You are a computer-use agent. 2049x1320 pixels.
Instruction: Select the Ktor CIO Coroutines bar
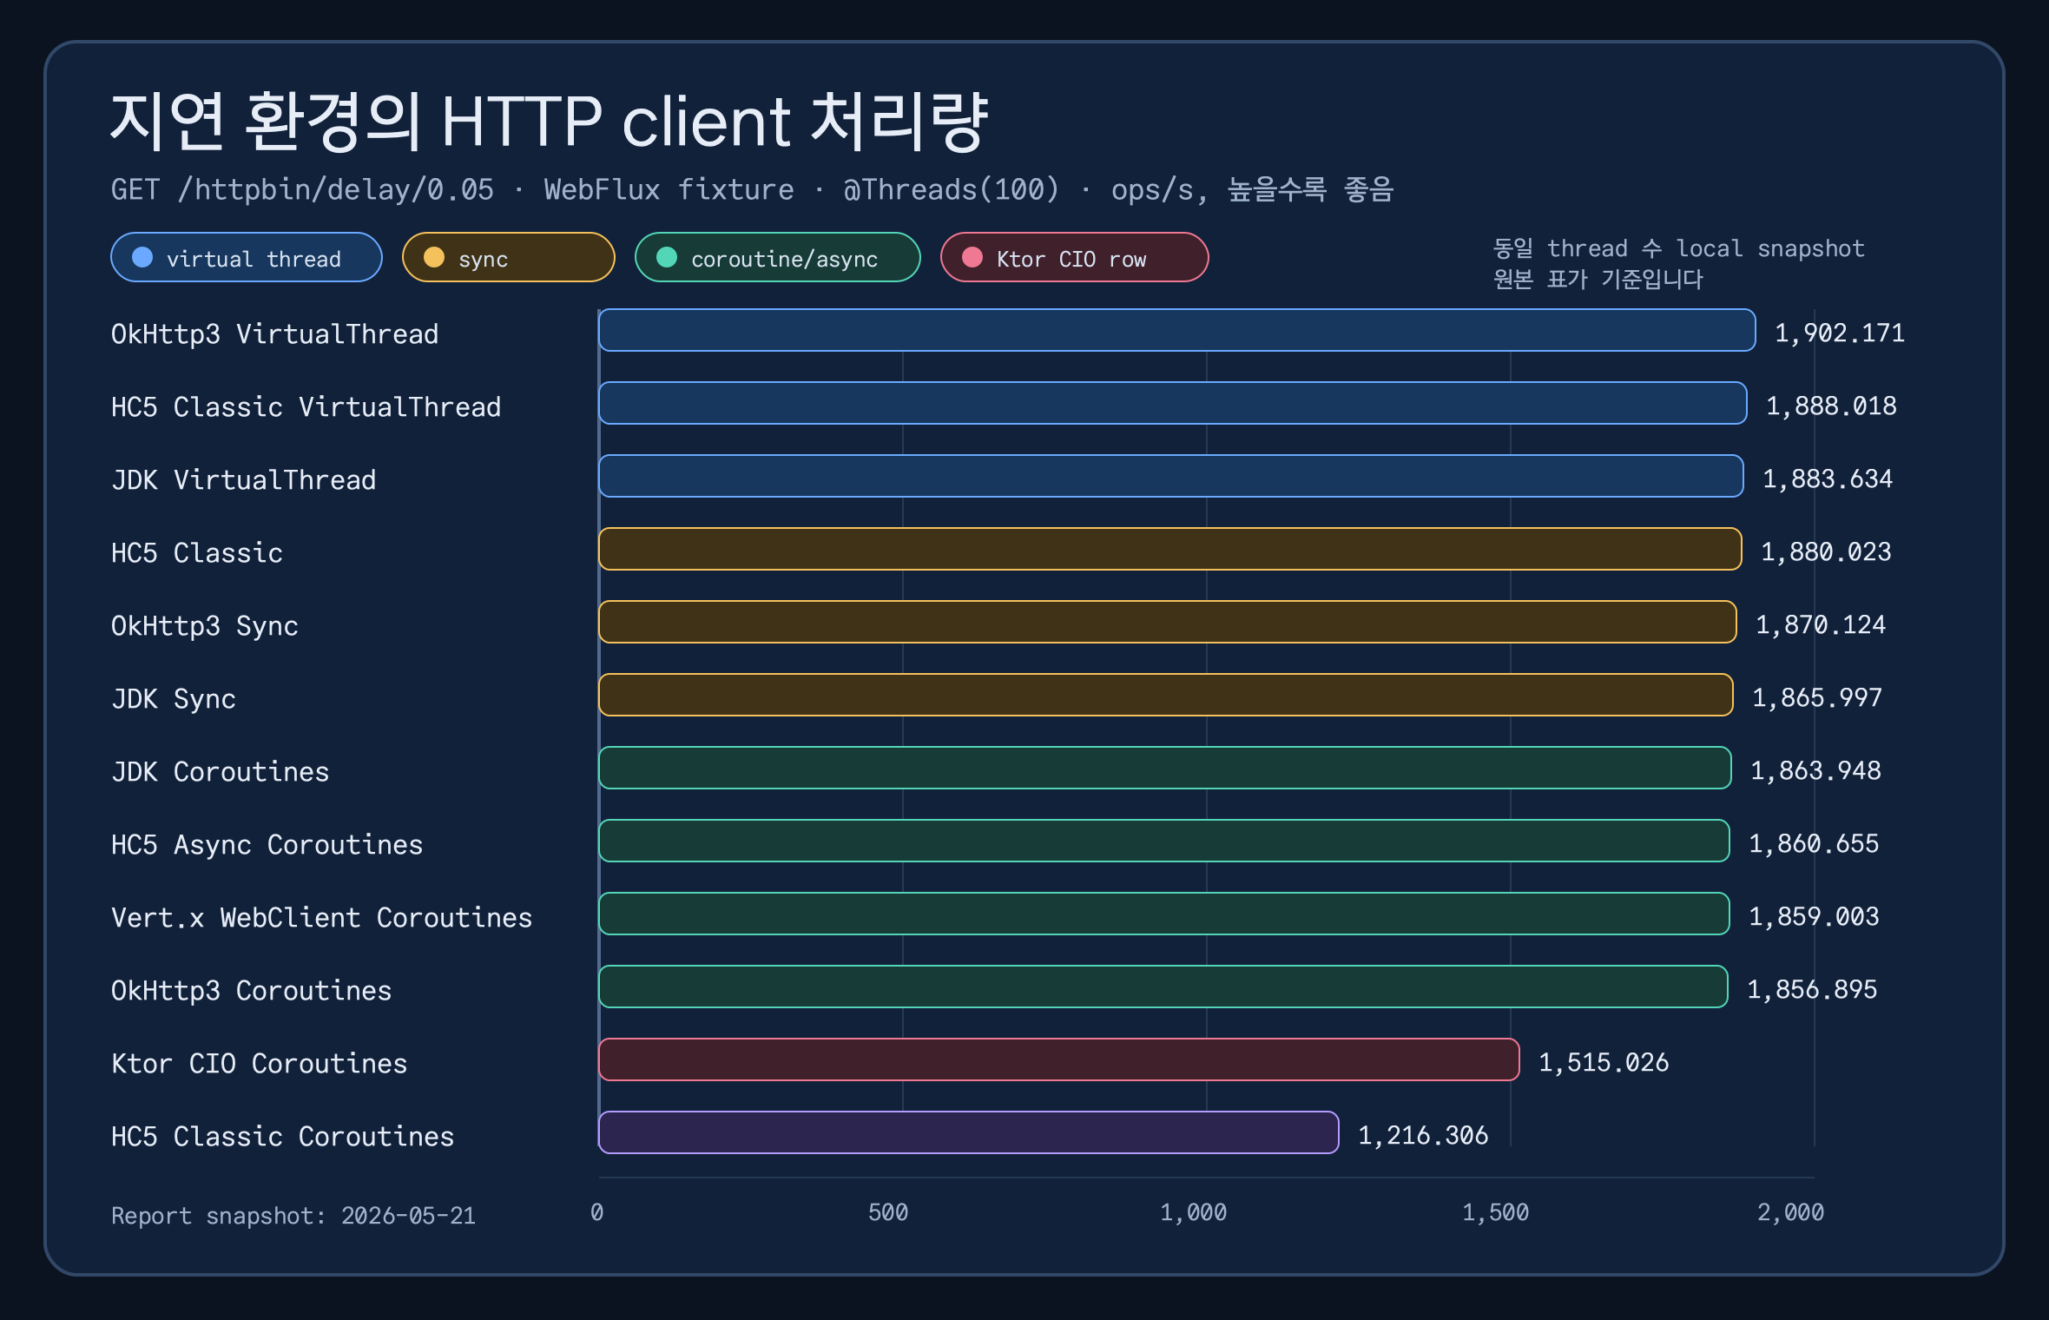[1059, 1060]
